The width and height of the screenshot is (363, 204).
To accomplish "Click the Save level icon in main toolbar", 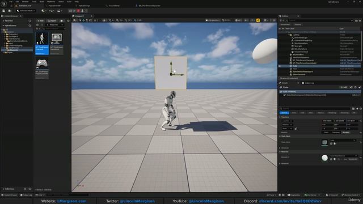I will click(4, 11).
